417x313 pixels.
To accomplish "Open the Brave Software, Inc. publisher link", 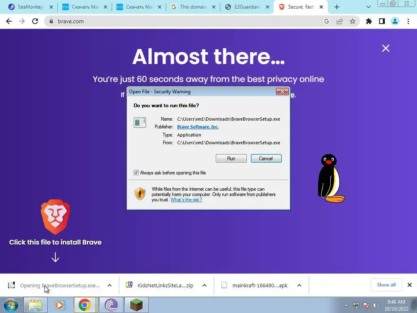I will (198, 127).
